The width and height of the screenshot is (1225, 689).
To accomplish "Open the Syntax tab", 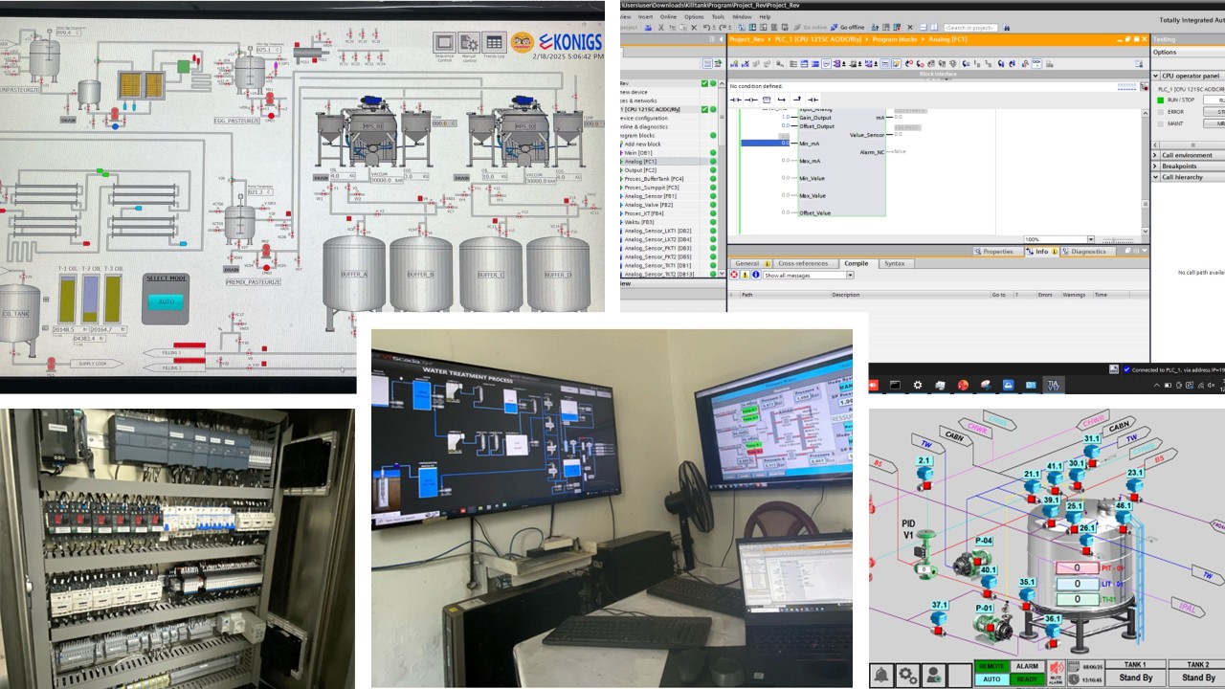I will click(x=894, y=263).
